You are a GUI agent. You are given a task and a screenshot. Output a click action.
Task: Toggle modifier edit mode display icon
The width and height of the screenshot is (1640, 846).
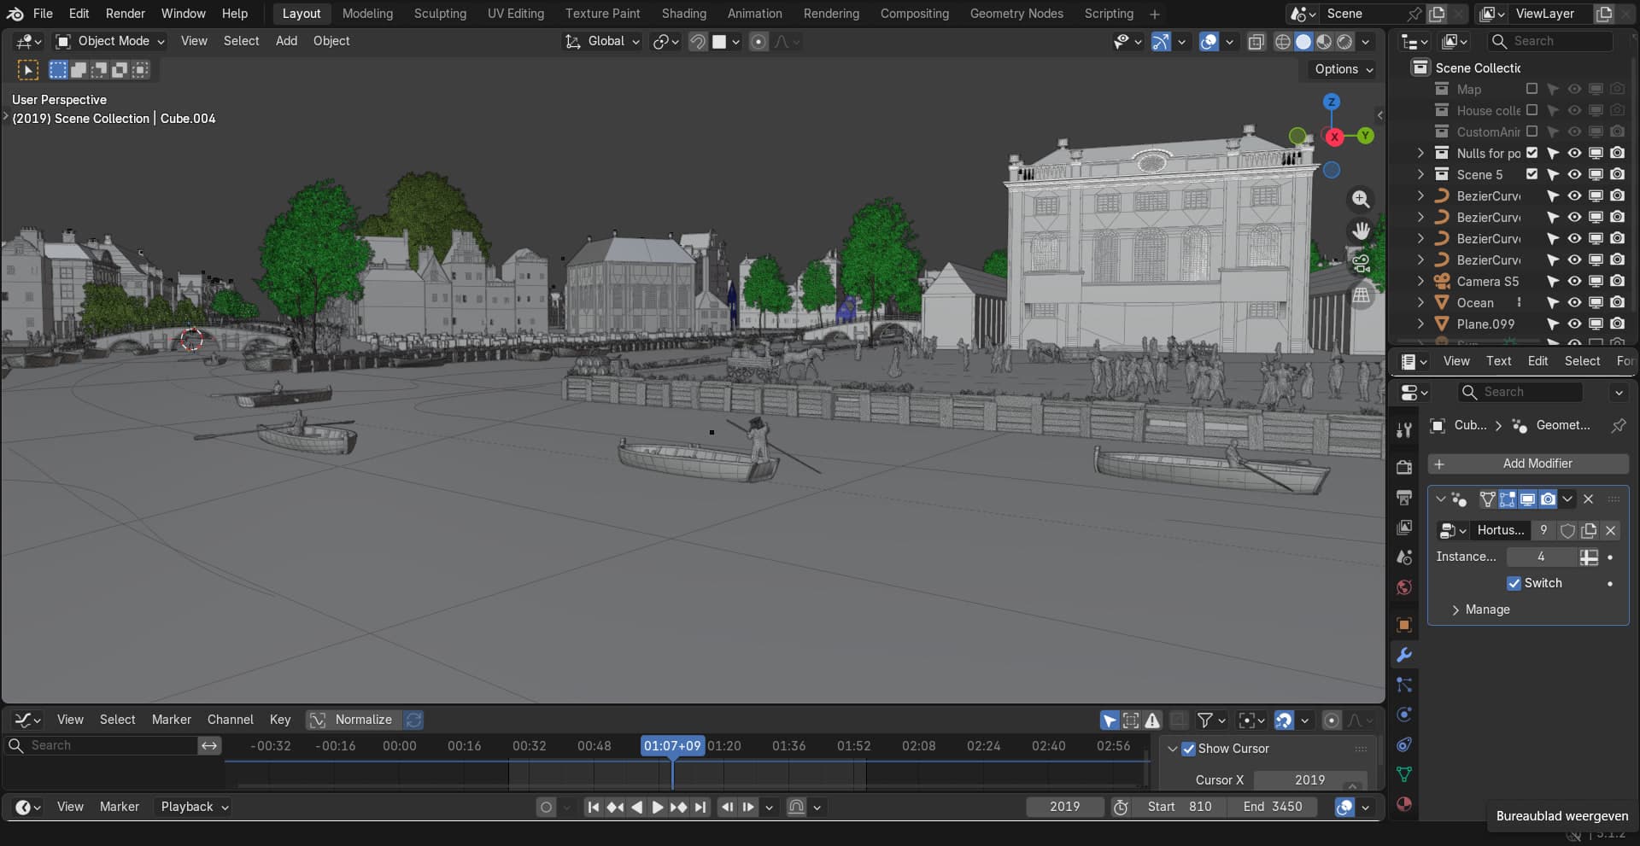click(x=1508, y=499)
